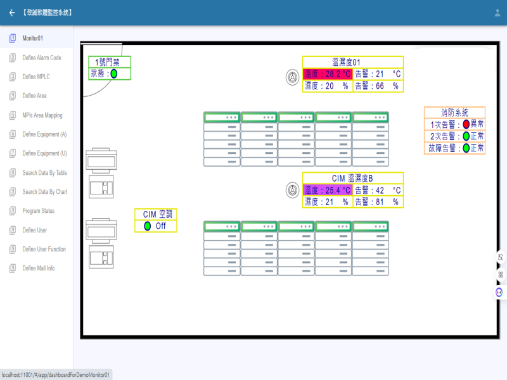Go to Define MPLC
Screen dimensions: 507x380
click(x=37, y=77)
